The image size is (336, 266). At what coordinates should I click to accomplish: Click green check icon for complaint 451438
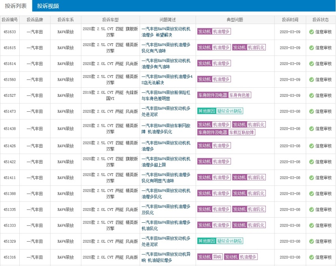point(312,129)
